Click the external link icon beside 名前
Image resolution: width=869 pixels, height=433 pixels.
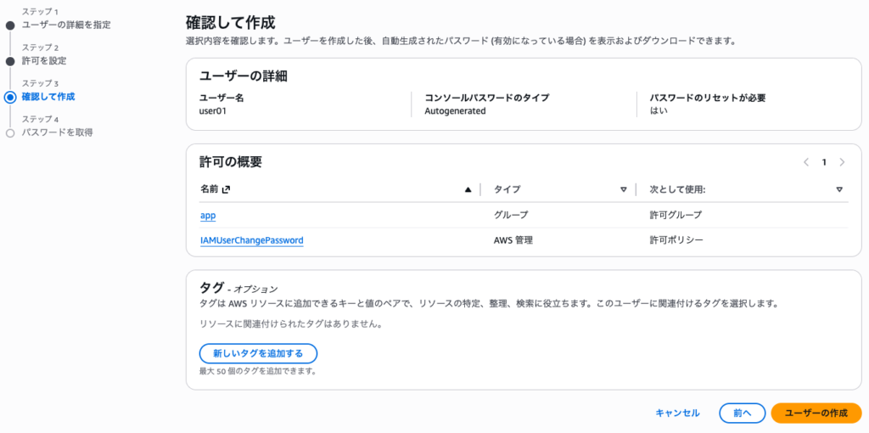(226, 189)
